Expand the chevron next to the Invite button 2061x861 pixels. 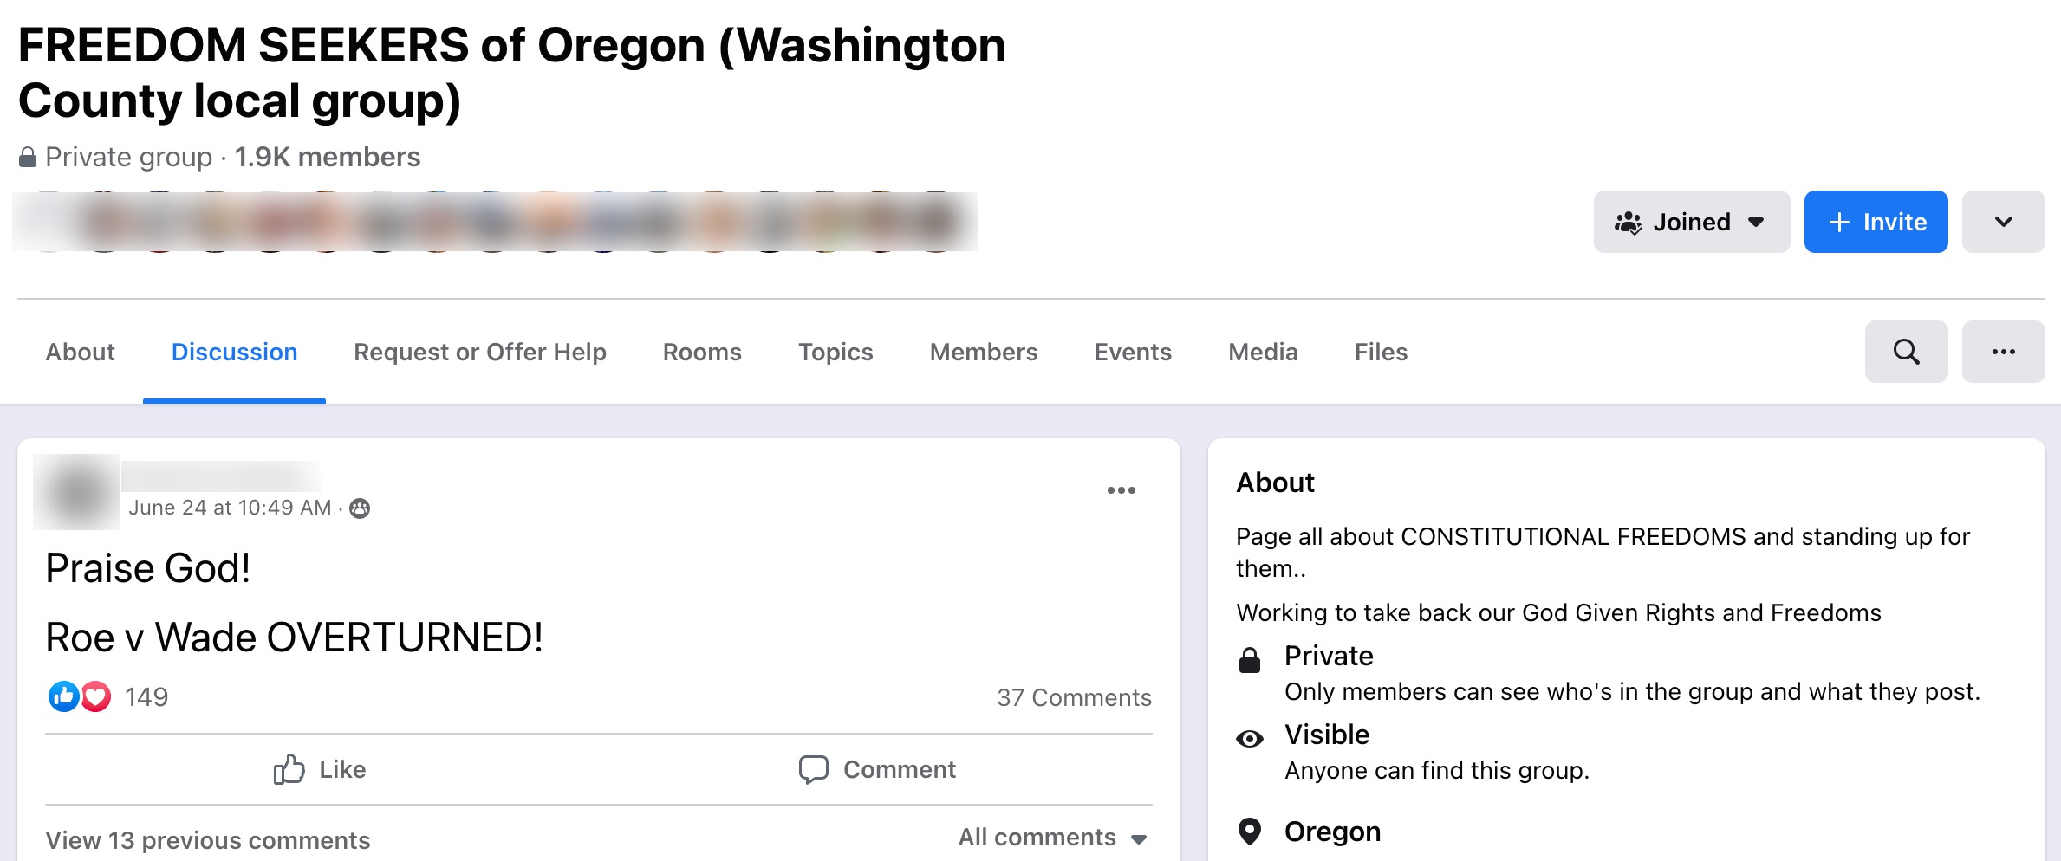point(2002,221)
